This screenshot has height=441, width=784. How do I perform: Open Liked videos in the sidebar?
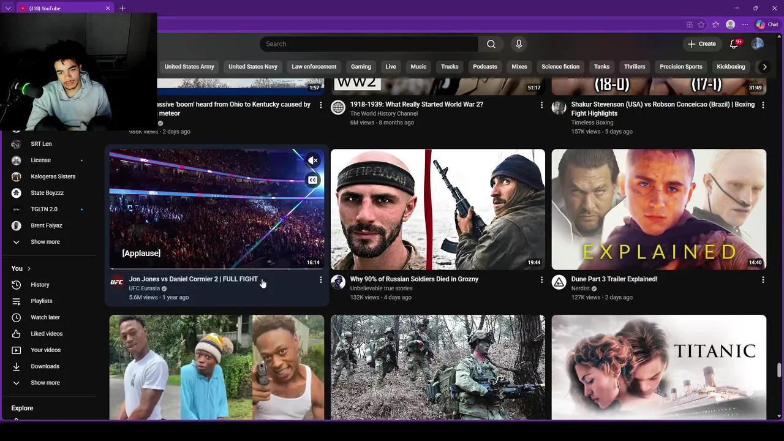click(x=48, y=334)
